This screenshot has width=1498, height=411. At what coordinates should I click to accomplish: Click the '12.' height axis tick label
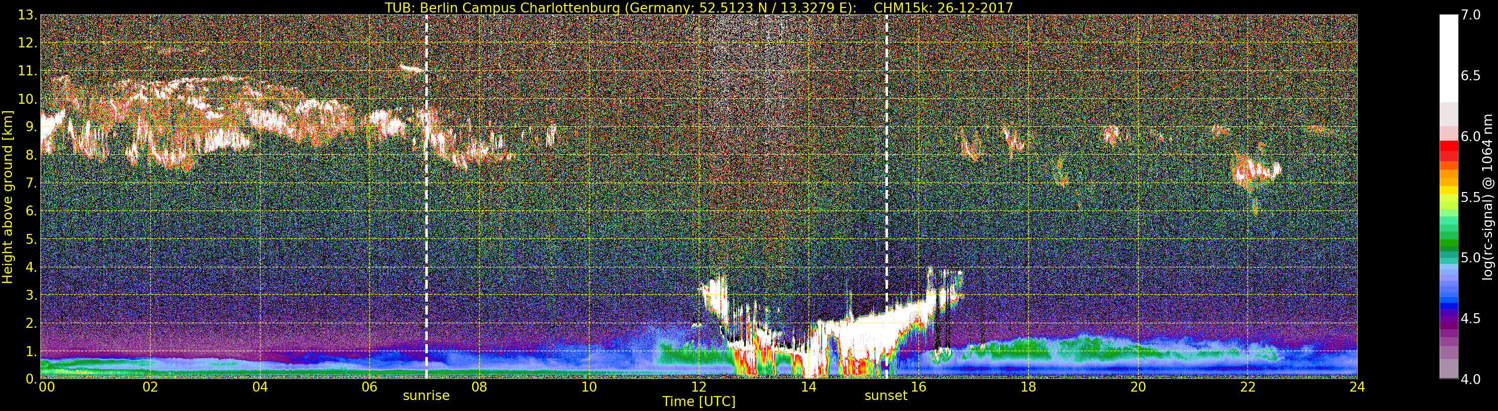point(27,43)
